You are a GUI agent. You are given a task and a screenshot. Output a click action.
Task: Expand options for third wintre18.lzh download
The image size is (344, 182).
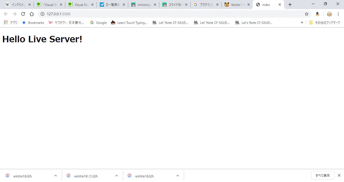pos(178,176)
